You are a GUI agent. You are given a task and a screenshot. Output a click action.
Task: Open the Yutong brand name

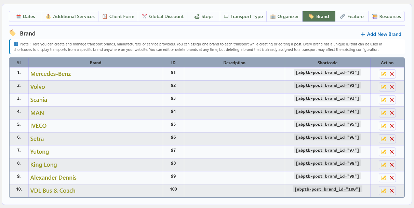(x=40, y=152)
